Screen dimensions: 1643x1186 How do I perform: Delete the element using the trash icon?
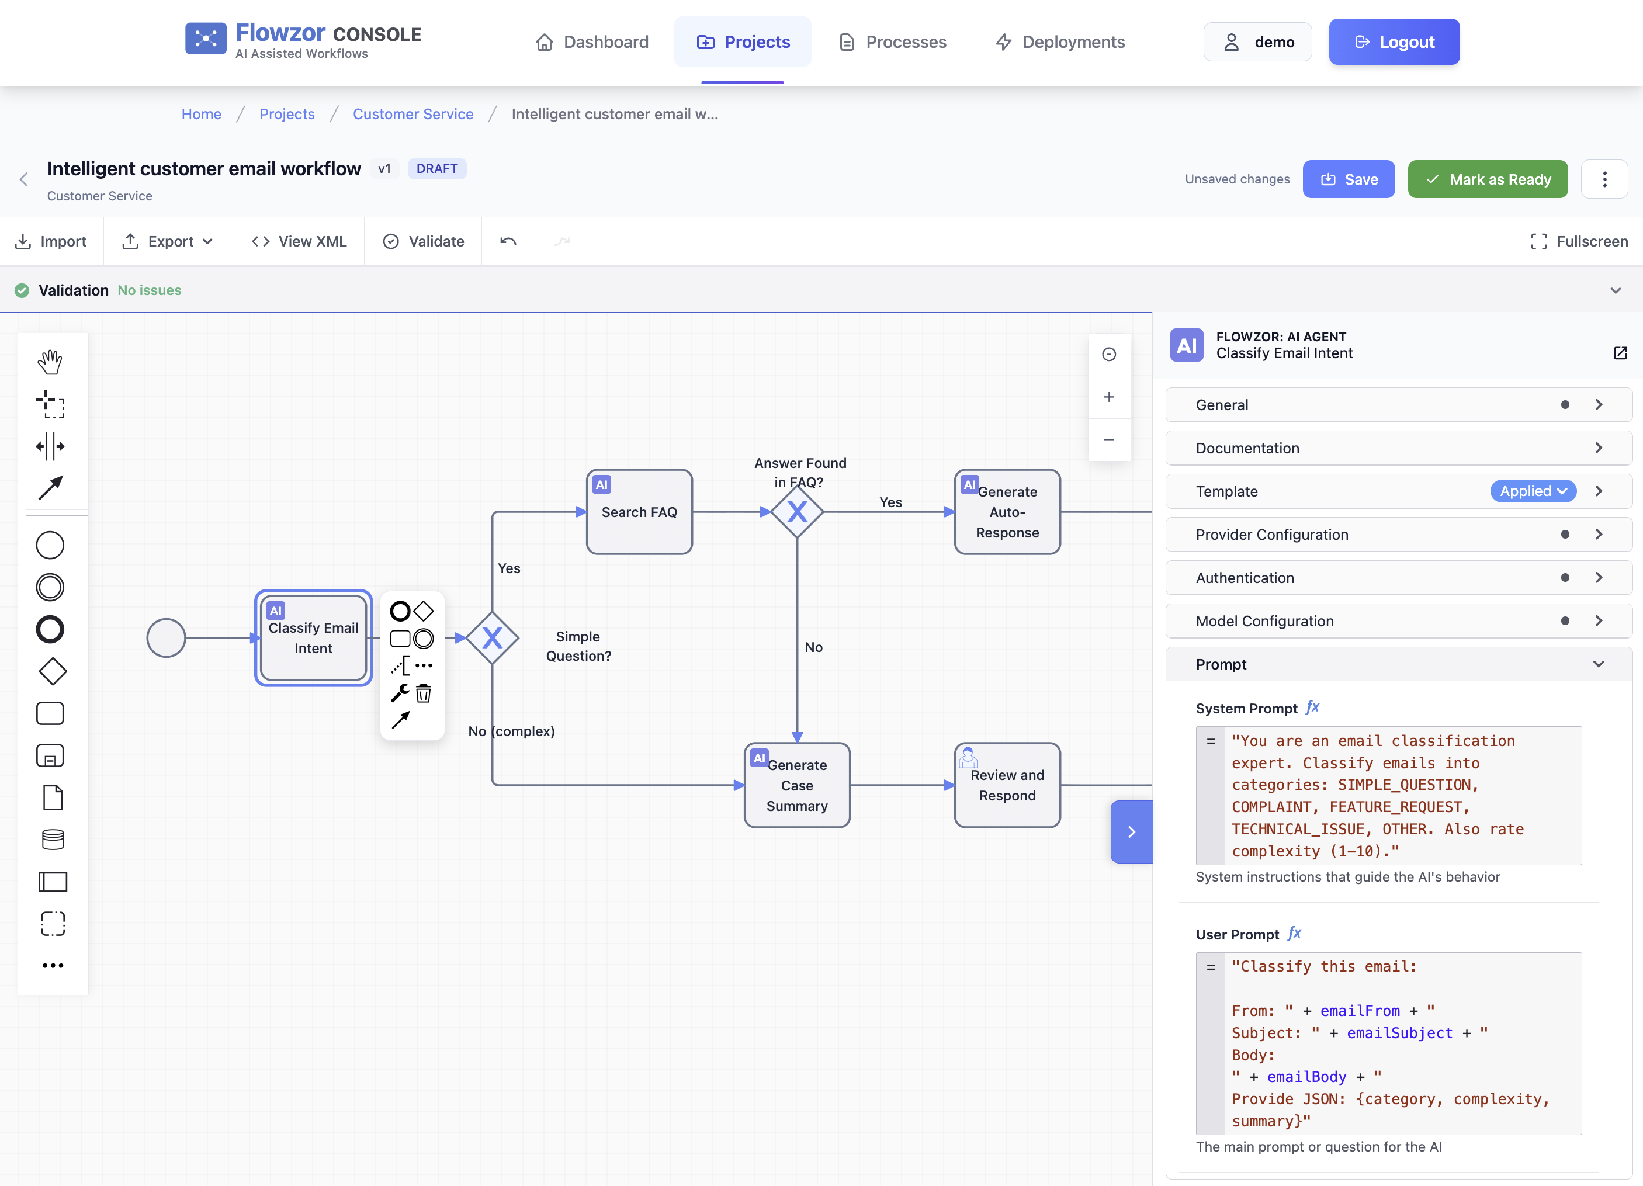pyautogui.click(x=424, y=694)
